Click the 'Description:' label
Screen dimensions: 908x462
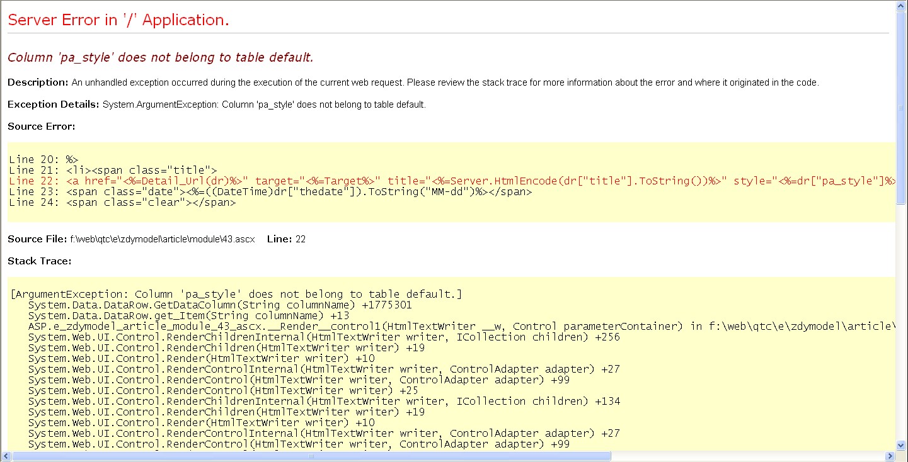tap(38, 82)
